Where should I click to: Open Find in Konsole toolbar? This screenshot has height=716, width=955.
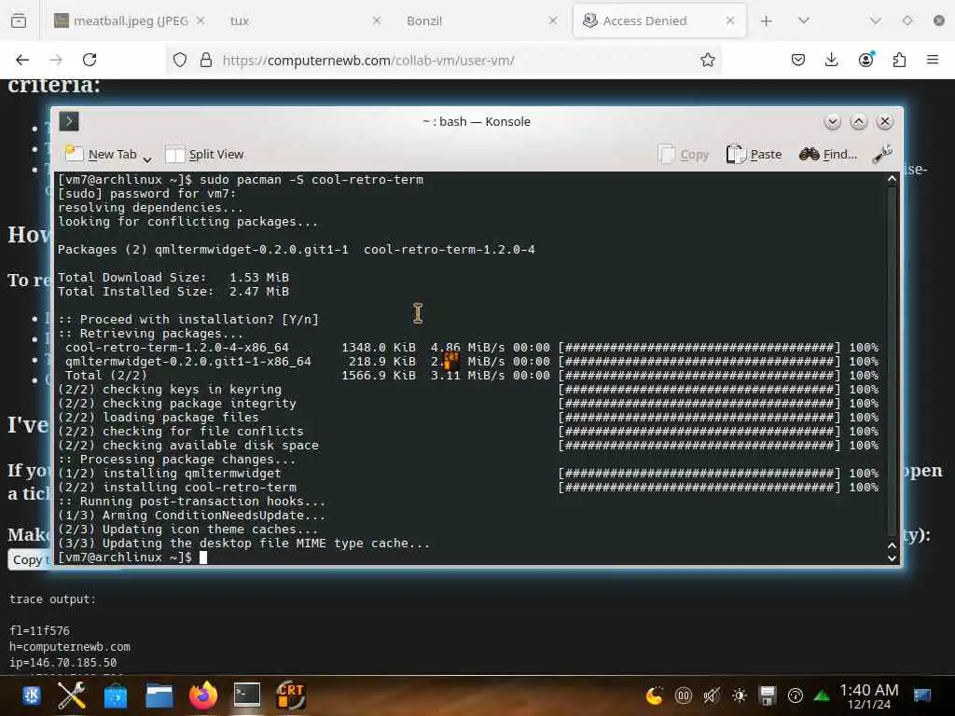coord(828,154)
